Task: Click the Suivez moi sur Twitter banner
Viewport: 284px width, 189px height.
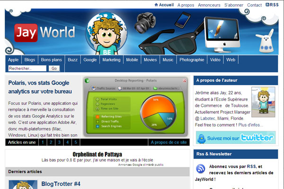Action: coord(236,137)
